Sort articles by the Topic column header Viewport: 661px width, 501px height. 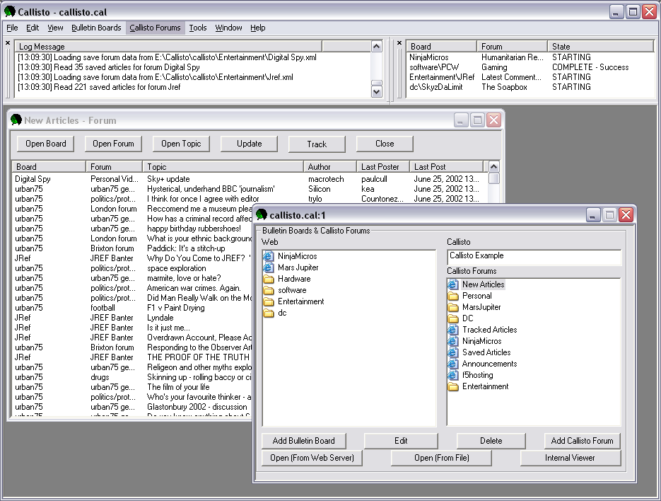(223, 167)
